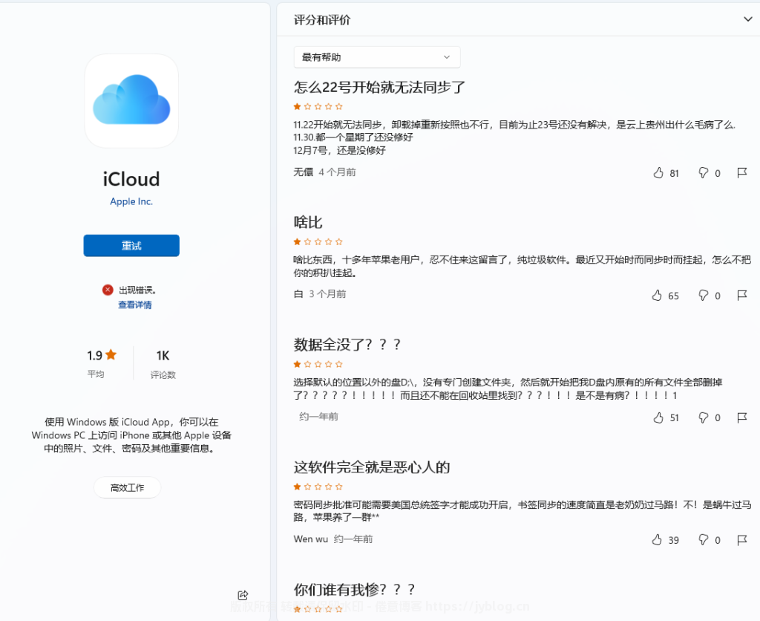Click the share icon below app description
The image size is (760, 621).
pos(243,595)
